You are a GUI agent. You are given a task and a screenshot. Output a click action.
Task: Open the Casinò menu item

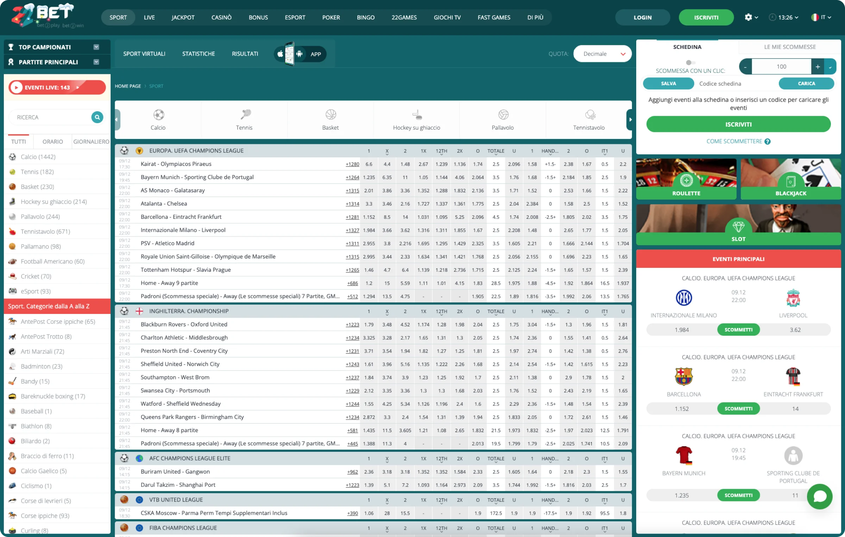pyautogui.click(x=221, y=17)
